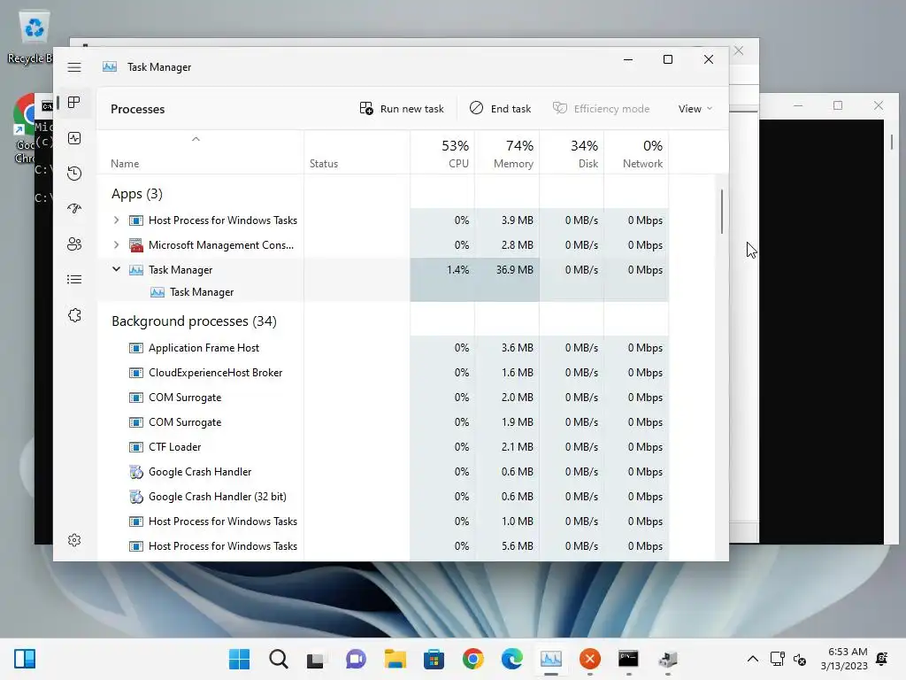The image size is (906, 680).
Task: Open the Startup apps sidebar page
Action: [x=74, y=209]
